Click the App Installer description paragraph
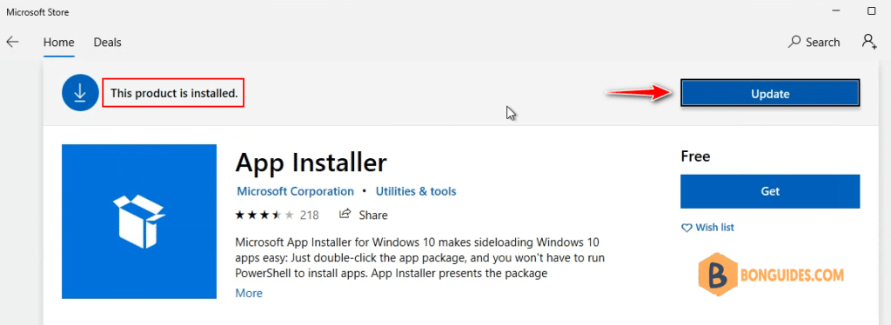Image resolution: width=891 pixels, height=325 pixels. pyautogui.click(x=419, y=258)
